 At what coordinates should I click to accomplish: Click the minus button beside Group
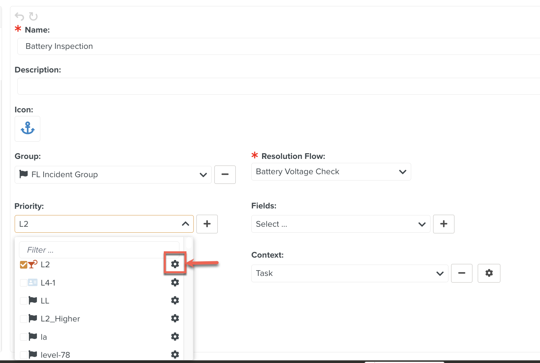coord(225,174)
